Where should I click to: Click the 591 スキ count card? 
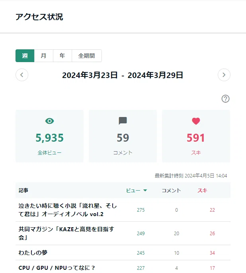[x=196, y=136]
